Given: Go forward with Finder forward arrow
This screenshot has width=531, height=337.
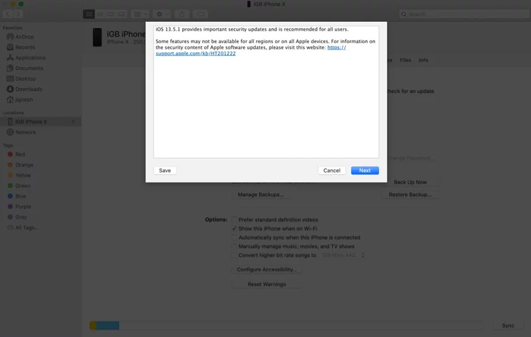Looking at the screenshot, I should [18, 14].
